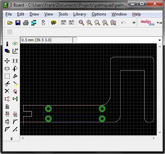
Task: Expand the command line history dropdown arrow
Action: [159, 40]
